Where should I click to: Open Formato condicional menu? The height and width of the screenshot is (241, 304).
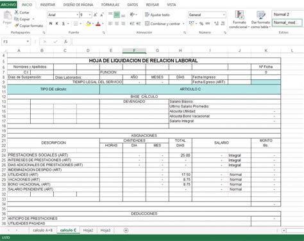pyautogui.click(x=239, y=20)
